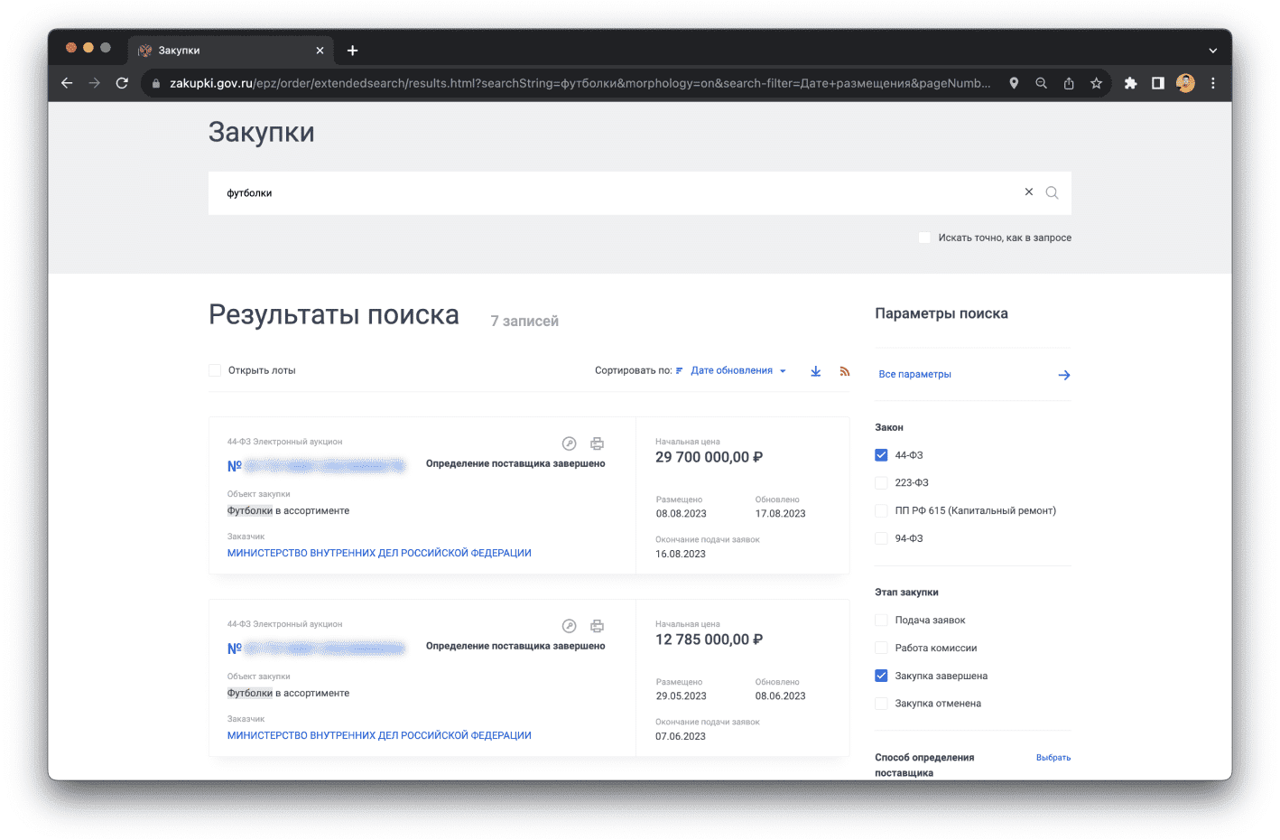
Task: Click 'Выбрать' for supplier determination method
Action: pyautogui.click(x=1053, y=758)
